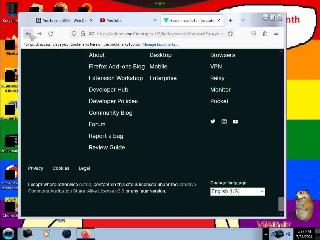The width and height of the screenshot is (320, 240).
Task: Open the Pocket footer link
Action: (x=219, y=101)
